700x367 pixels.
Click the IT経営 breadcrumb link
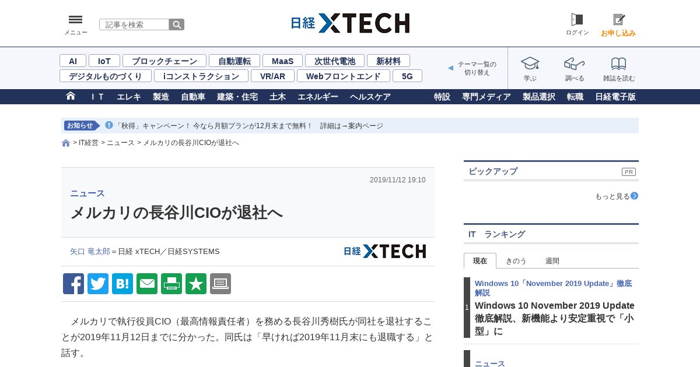(89, 143)
